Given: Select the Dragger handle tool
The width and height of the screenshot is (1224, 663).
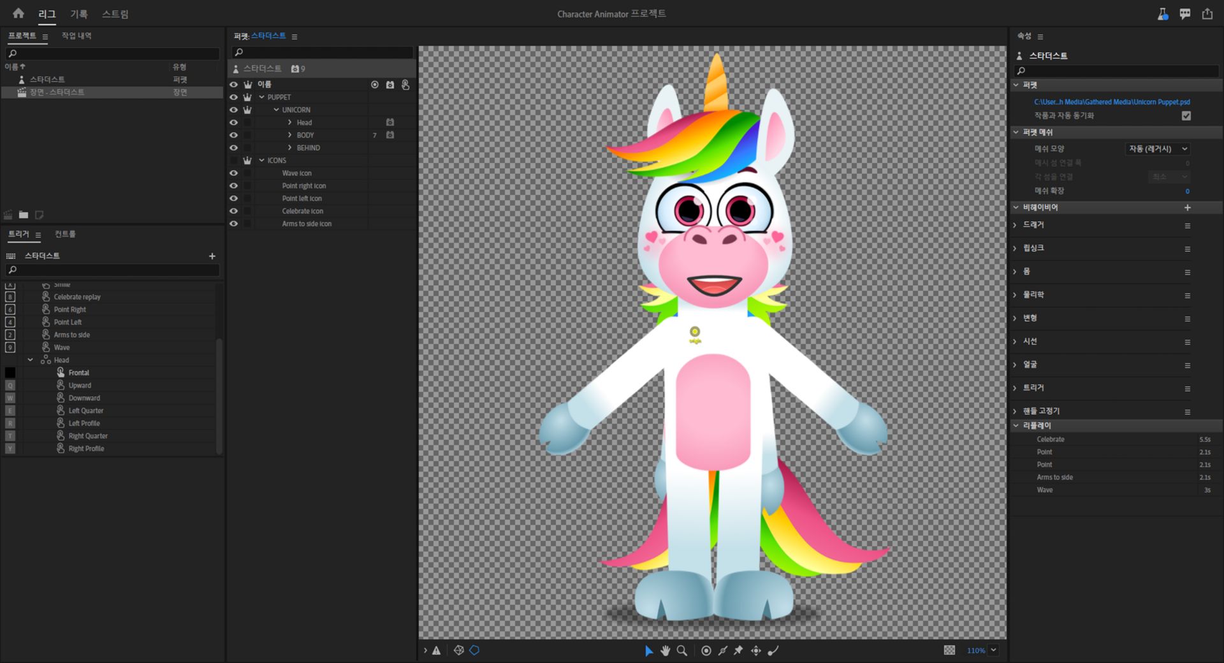Looking at the screenshot, I should (x=755, y=651).
